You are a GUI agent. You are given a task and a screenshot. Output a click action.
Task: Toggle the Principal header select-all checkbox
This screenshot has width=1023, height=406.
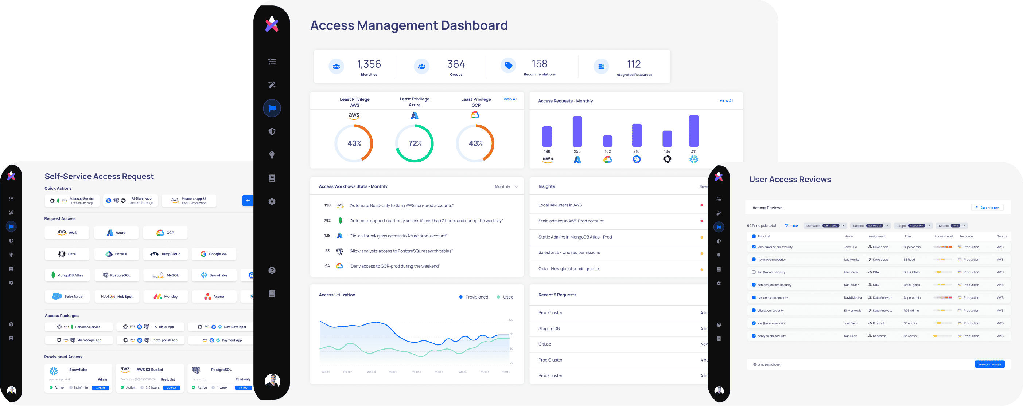pyautogui.click(x=754, y=236)
